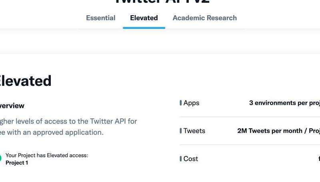Click the Cost row label
This screenshot has width=320, height=182.
(x=191, y=159)
